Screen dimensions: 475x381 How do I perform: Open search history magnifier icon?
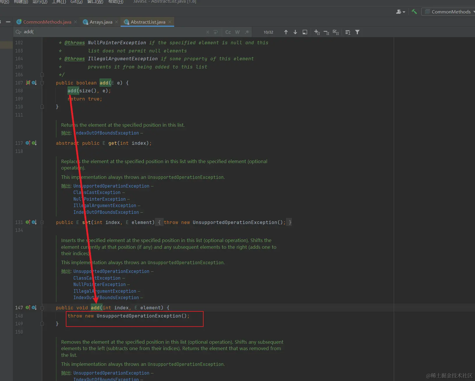pyautogui.click(x=19, y=32)
